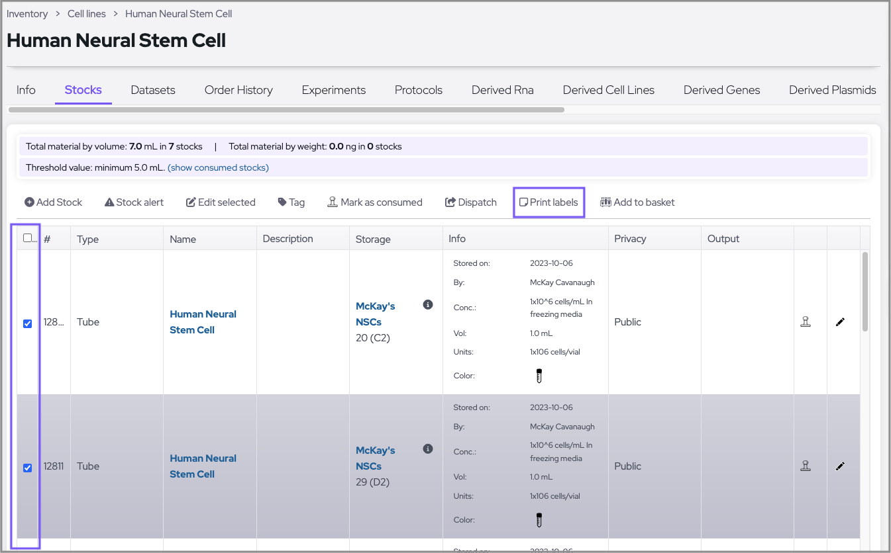891x553 pixels.
Task: Click info icon beside storage 20 (C2)
Action: click(x=428, y=305)
